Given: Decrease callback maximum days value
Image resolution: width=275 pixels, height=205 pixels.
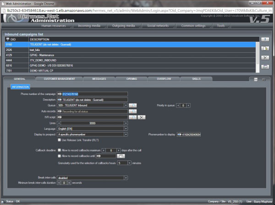Looking at the screenshot, I should click(104, 150).
